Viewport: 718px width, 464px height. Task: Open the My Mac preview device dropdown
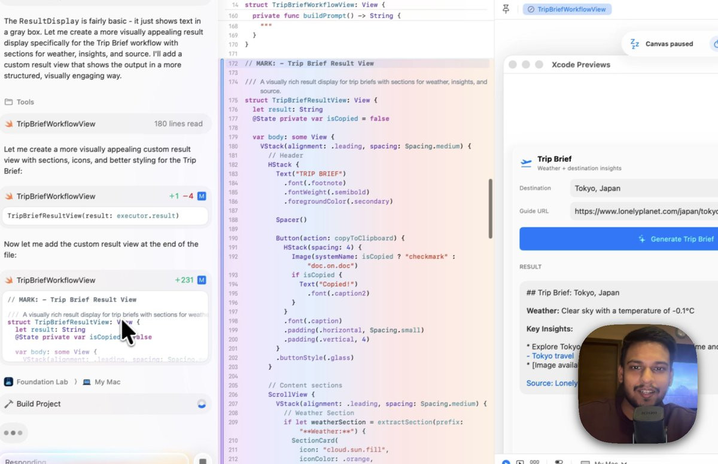604,462
